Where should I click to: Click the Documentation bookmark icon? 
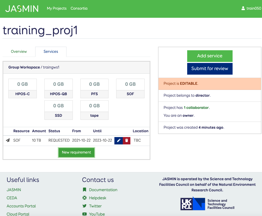tap(84, 190)
